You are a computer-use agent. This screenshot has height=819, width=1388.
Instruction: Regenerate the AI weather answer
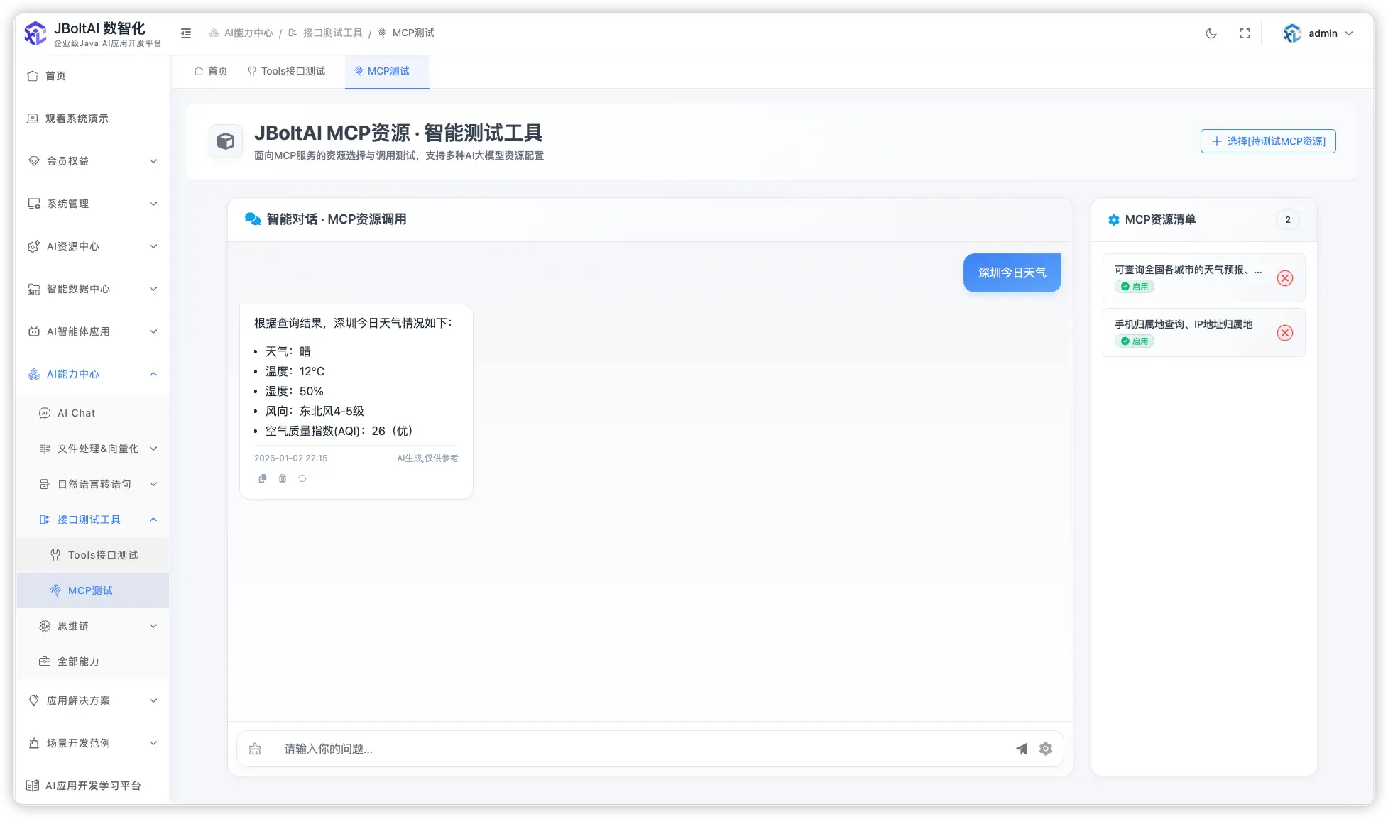tap(302, 478)
